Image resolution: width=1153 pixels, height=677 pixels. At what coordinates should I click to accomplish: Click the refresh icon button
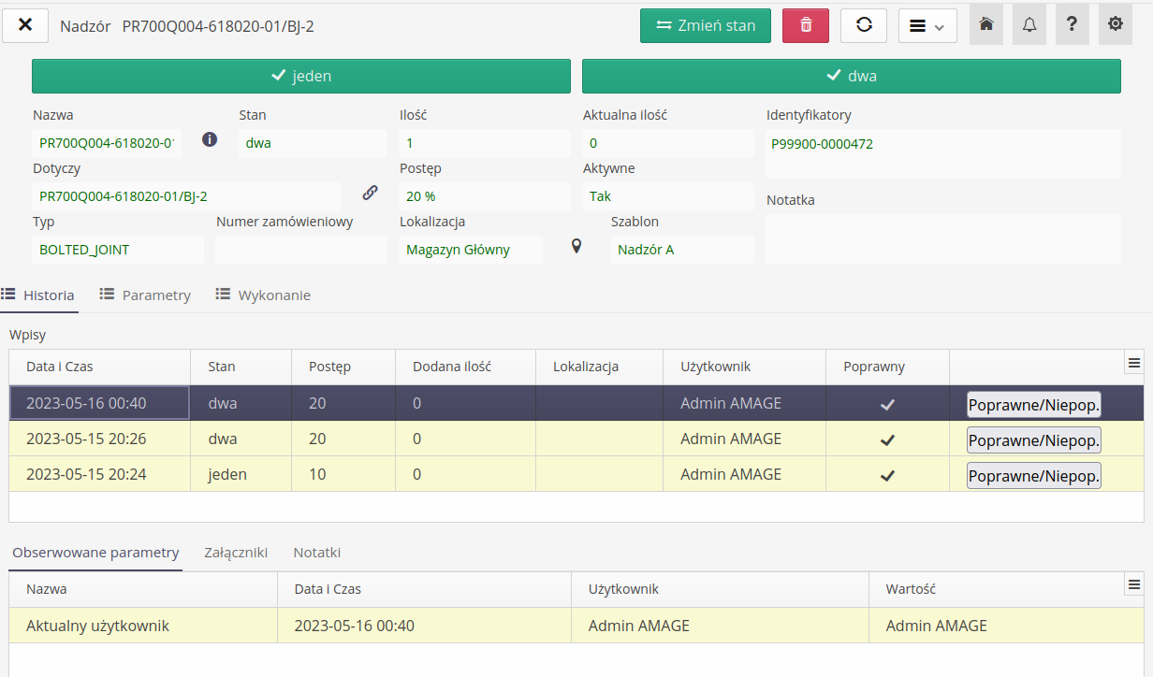(863, 25)
